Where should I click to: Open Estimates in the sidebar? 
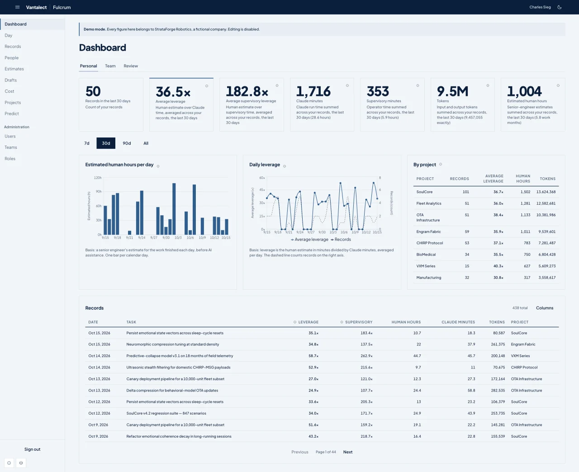pyautogui.click(x=32, y=69)
